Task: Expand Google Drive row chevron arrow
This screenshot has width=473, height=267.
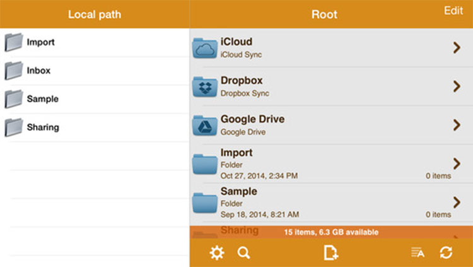Action: (x=457, y=125)
